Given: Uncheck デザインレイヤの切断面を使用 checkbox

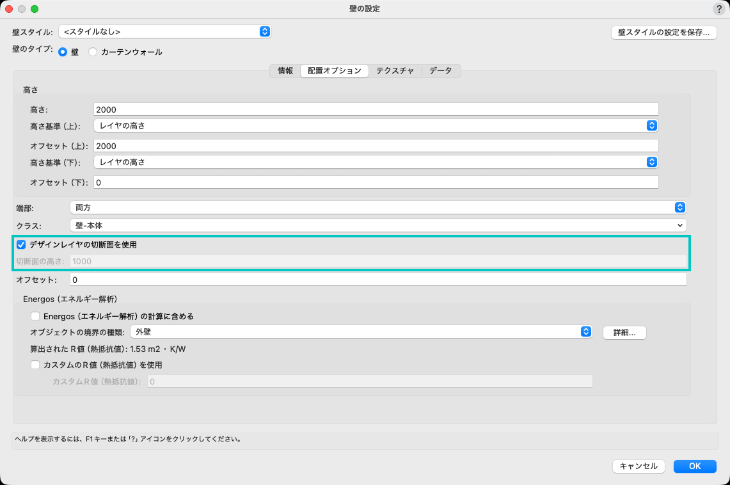Looking at the screenshot, I should click(x=21, y=244).
